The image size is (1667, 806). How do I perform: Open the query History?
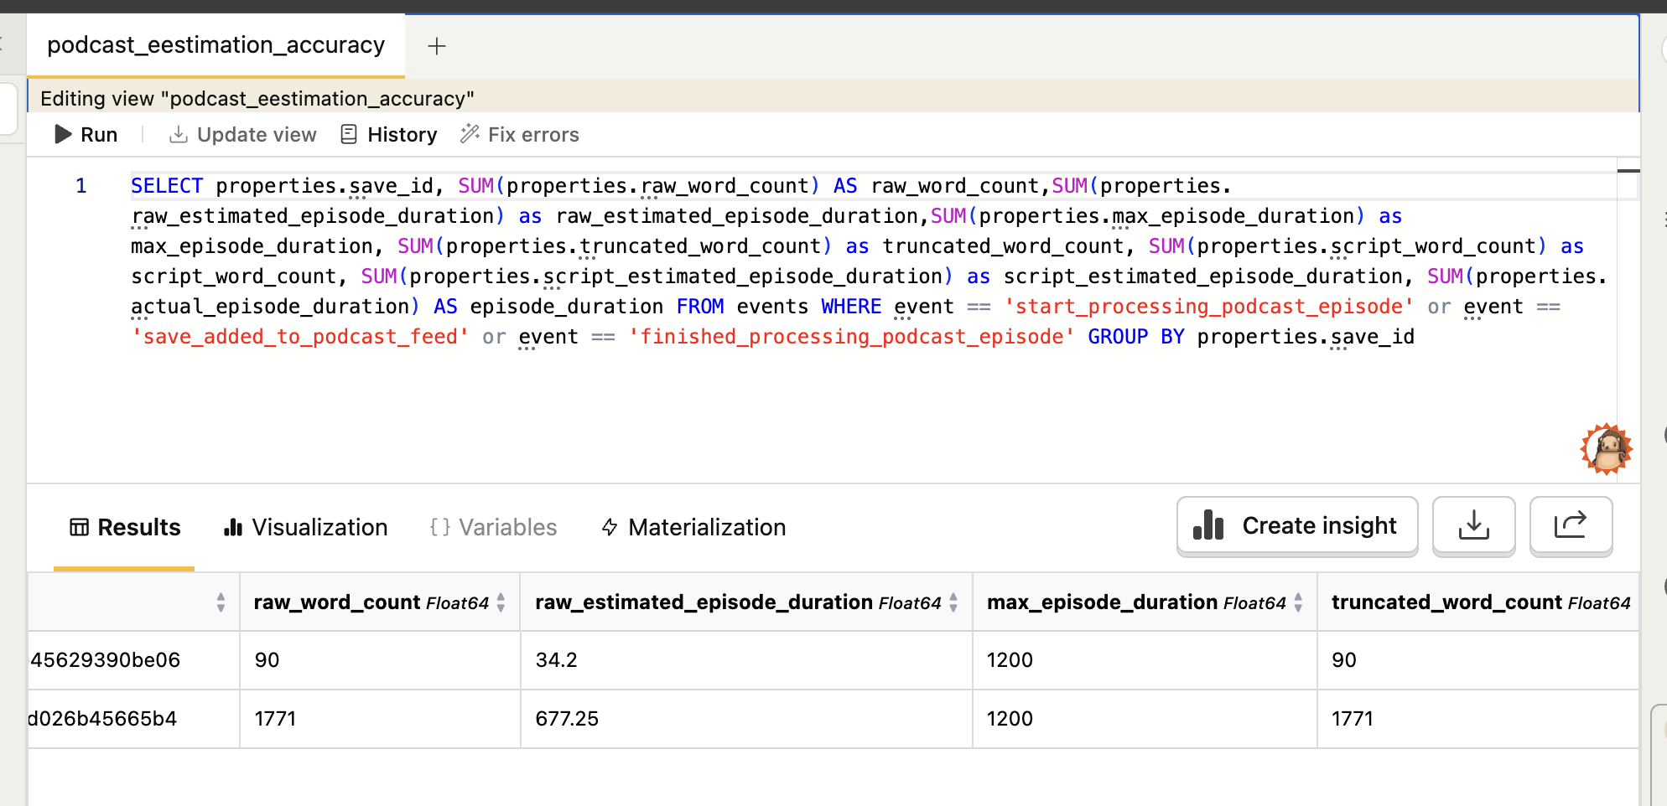click(x=389, y=135)
